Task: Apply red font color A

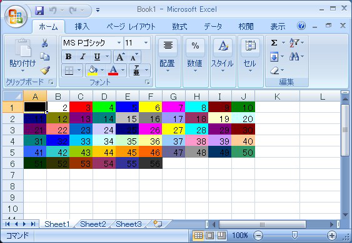Action: [x=113, y=70]
